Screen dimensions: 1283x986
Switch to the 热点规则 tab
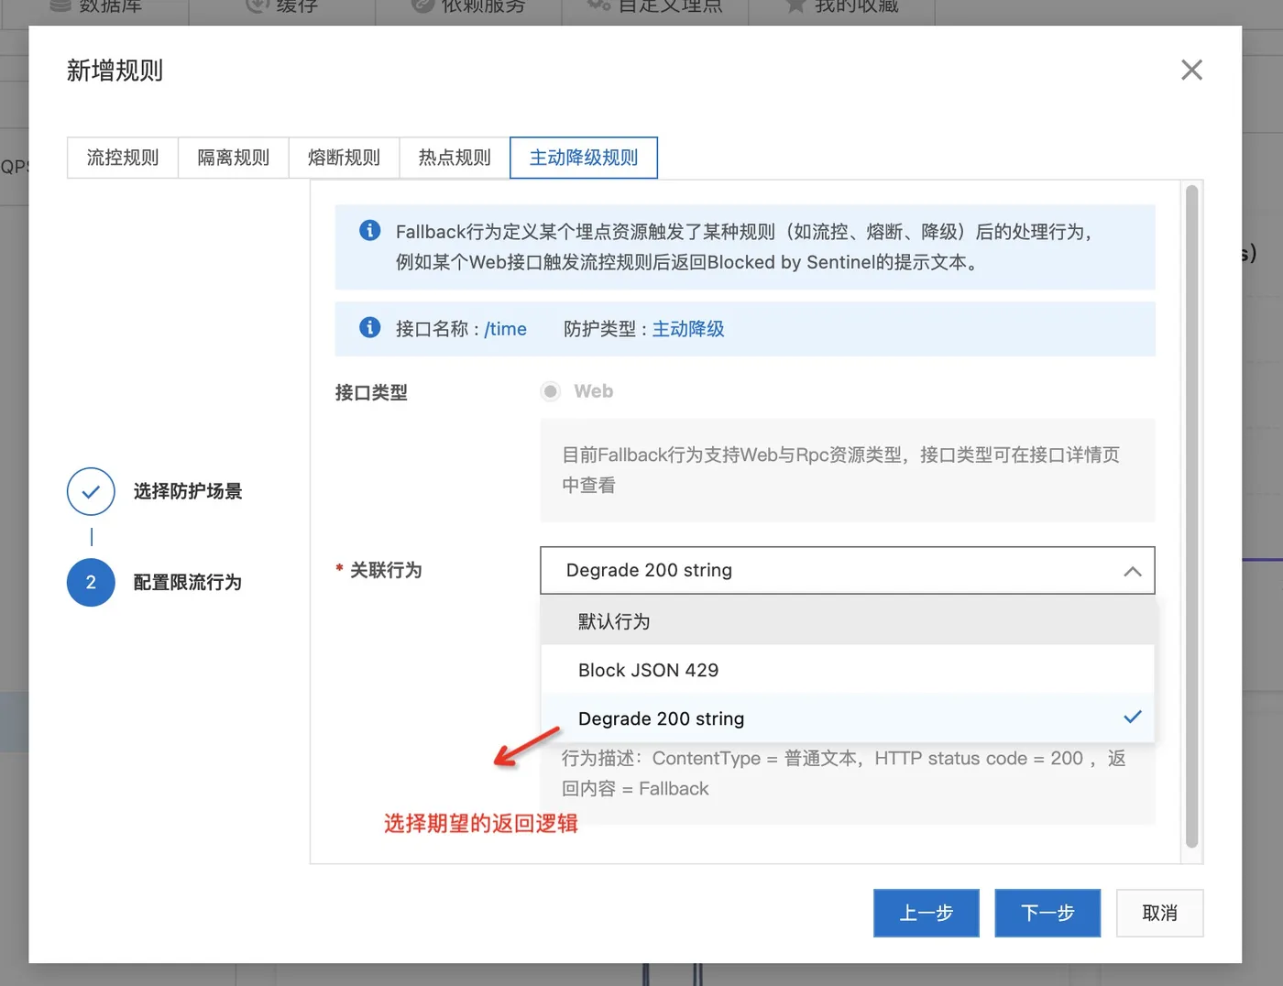click(455, 158)
